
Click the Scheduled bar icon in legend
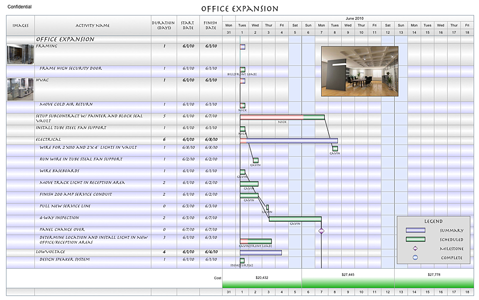click(x=415, y=240)
